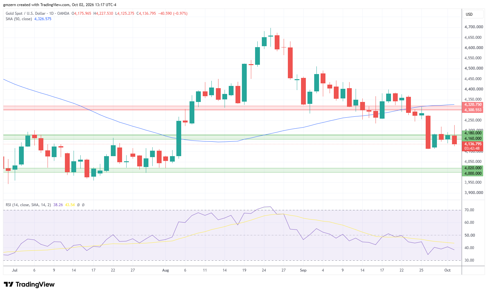
Task: Click the 4,700.000 price axis label
Action: point(474,27)
